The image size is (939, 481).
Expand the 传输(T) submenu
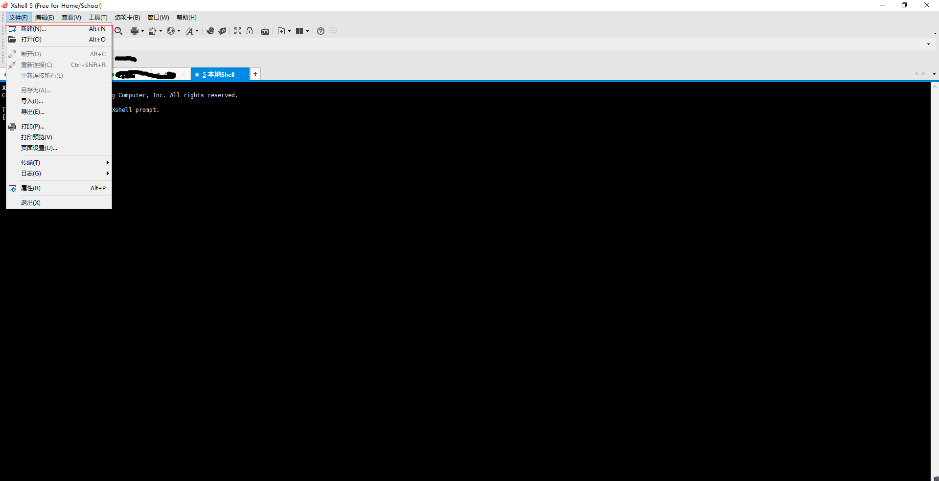[59, 163]
